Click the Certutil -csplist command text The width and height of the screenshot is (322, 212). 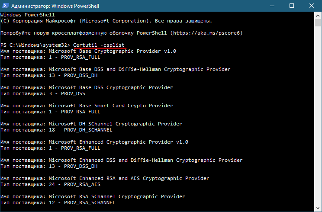click(99, 45)
